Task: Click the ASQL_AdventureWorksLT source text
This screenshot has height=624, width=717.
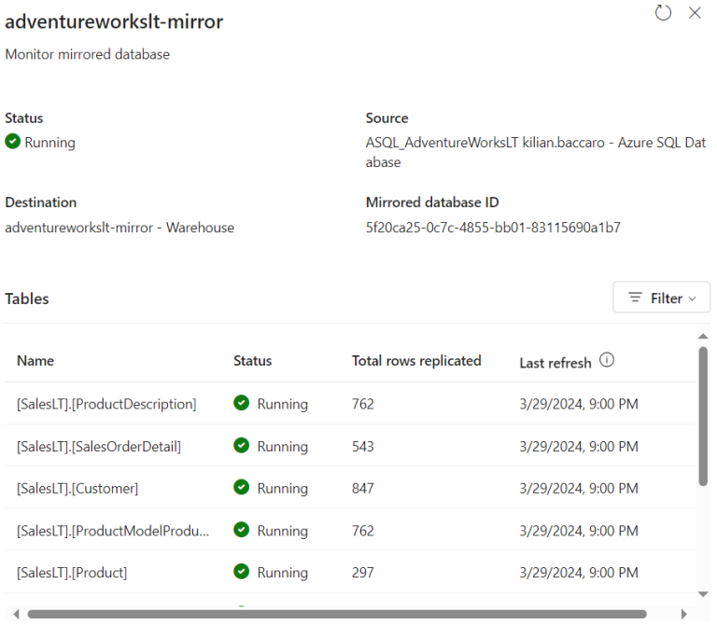Action: [x=536, y=152]
